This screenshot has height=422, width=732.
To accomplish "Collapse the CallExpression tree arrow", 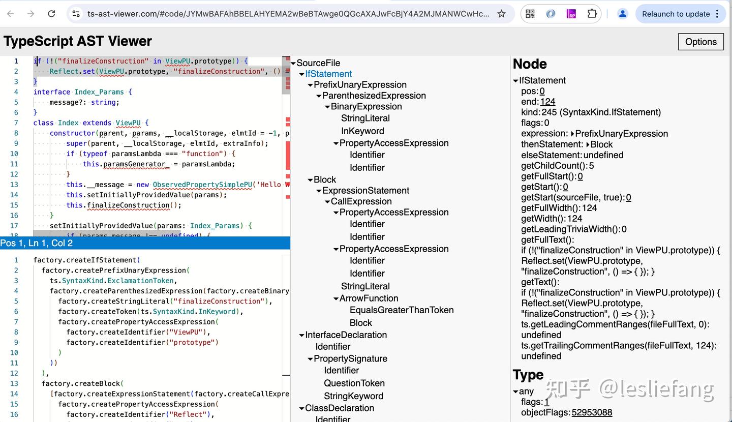I will click(327, 202).
